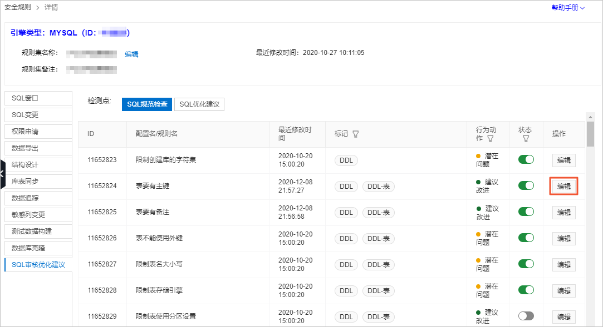
Task: Go to 结构设计 sidebar item
Action: coord(38,165)
